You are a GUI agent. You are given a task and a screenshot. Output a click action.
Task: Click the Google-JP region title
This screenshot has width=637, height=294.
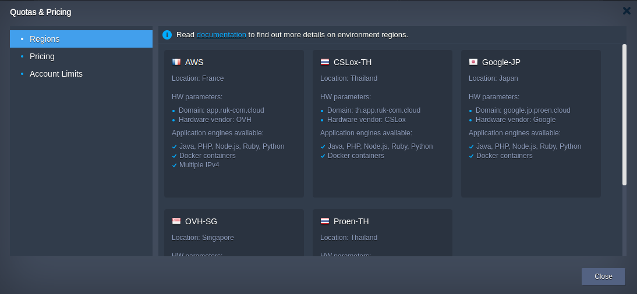coord(501,62)
